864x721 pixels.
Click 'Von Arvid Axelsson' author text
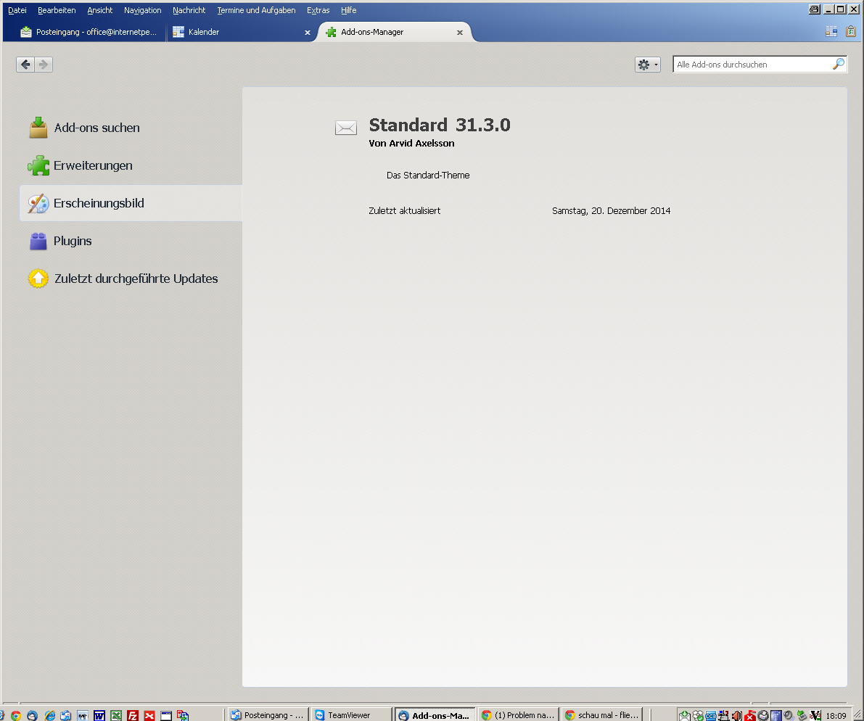(x=411, y=143)
